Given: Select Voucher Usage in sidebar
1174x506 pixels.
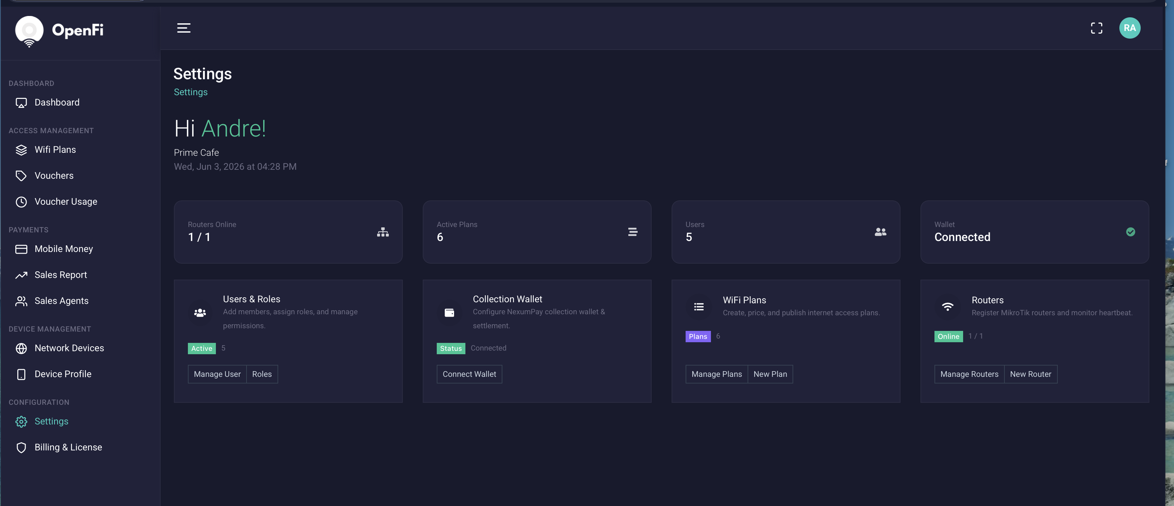Looking at the screenshot, I should (x=66, y=201).
